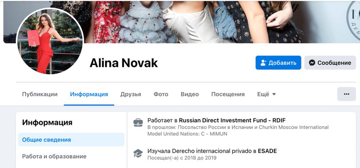This screenshot has width=360, height=168.
Task: Select Общие сведения in the sidebar
Action: coord(71,139)
